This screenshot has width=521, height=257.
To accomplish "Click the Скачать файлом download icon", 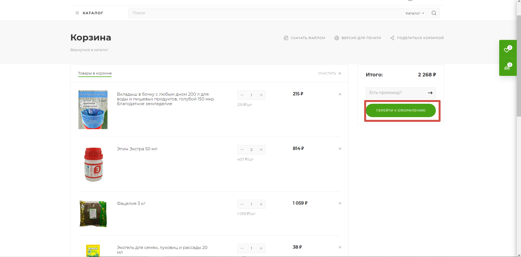I will click(286, 38).
